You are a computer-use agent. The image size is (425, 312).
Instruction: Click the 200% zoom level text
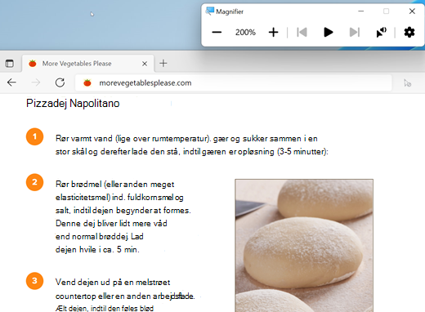(245, 33)
